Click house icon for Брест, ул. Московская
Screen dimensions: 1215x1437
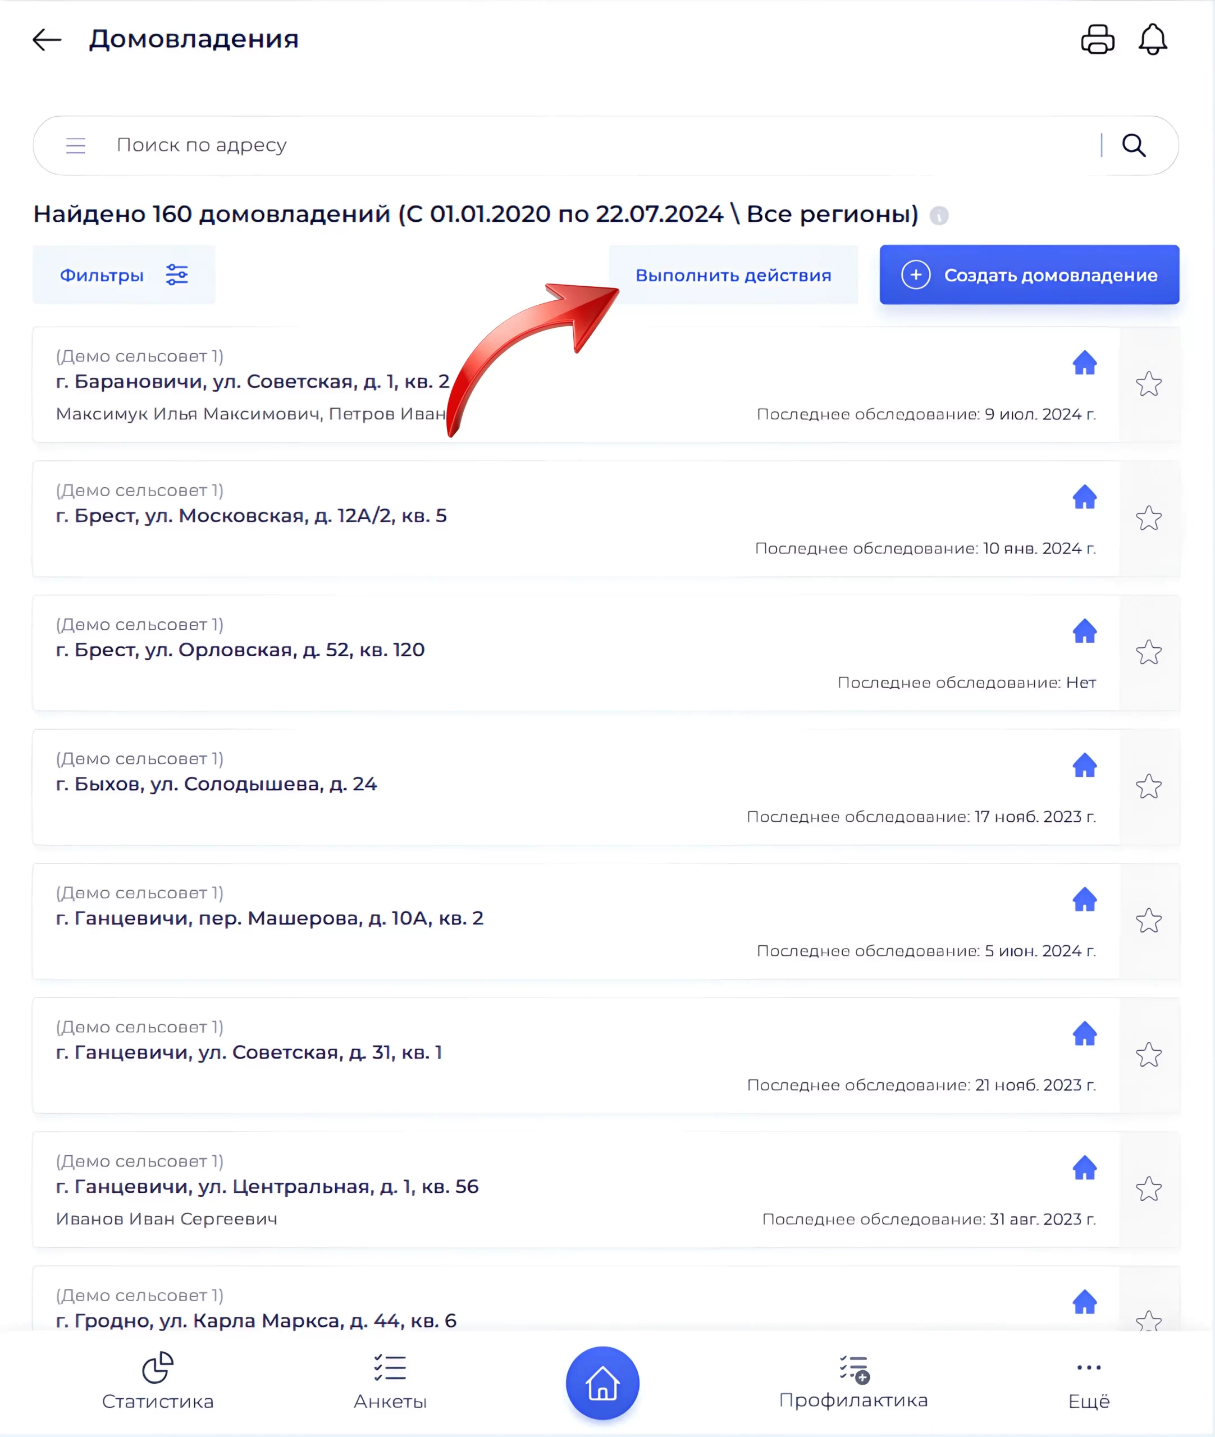click(1085, 496)
